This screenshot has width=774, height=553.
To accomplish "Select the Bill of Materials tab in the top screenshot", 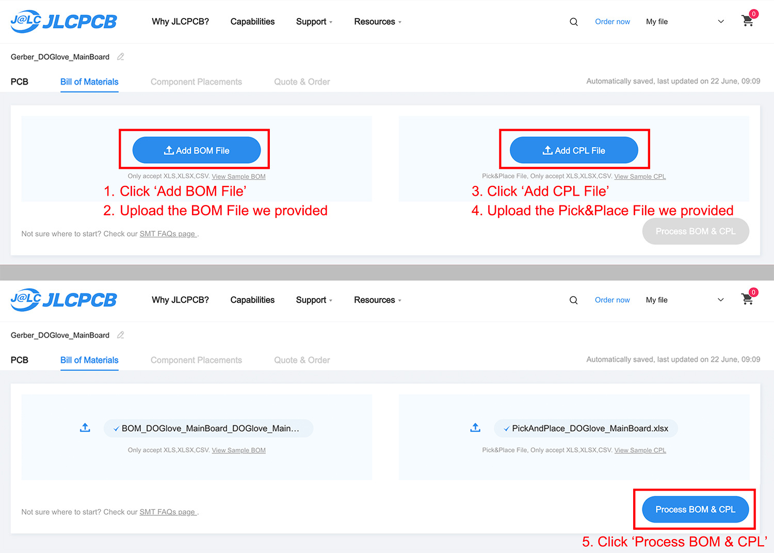I will [x=89, y=82].
